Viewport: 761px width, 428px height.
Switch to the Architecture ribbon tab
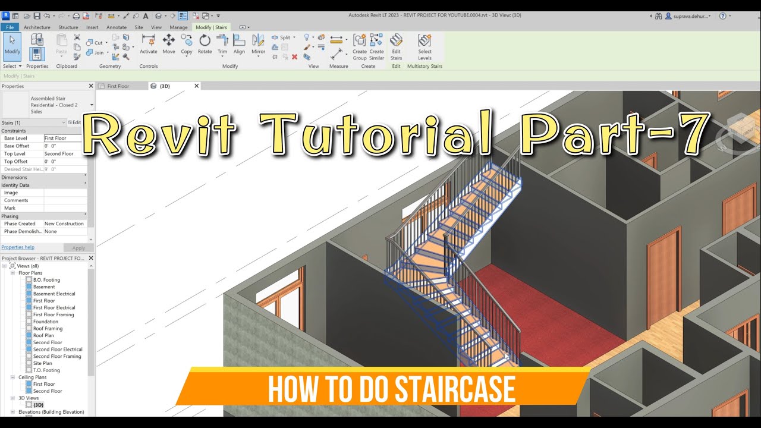[x=37, y=27]
